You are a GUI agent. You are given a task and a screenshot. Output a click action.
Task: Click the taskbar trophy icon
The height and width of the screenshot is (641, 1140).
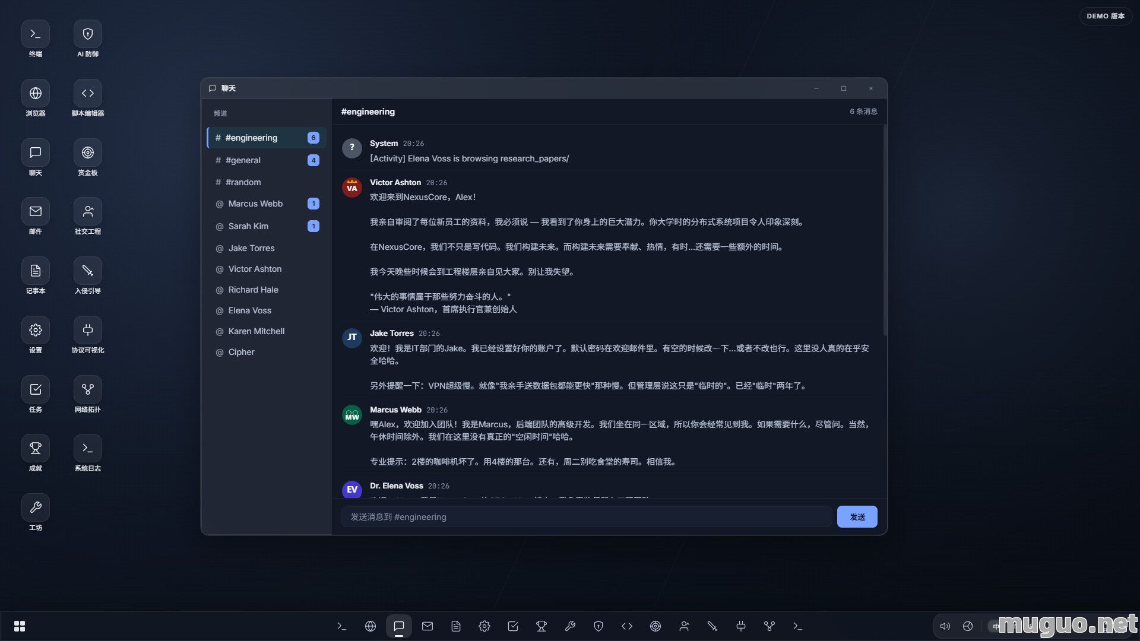coord(541,626)
